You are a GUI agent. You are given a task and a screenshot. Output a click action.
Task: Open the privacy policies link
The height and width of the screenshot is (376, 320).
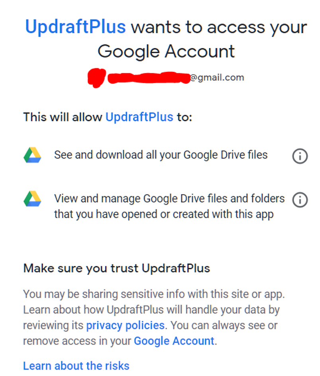click(x=125, y=325)
